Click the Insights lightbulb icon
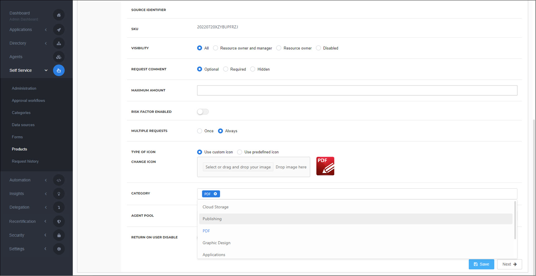Viewport: 536px width, 276px height. point(59,194)
